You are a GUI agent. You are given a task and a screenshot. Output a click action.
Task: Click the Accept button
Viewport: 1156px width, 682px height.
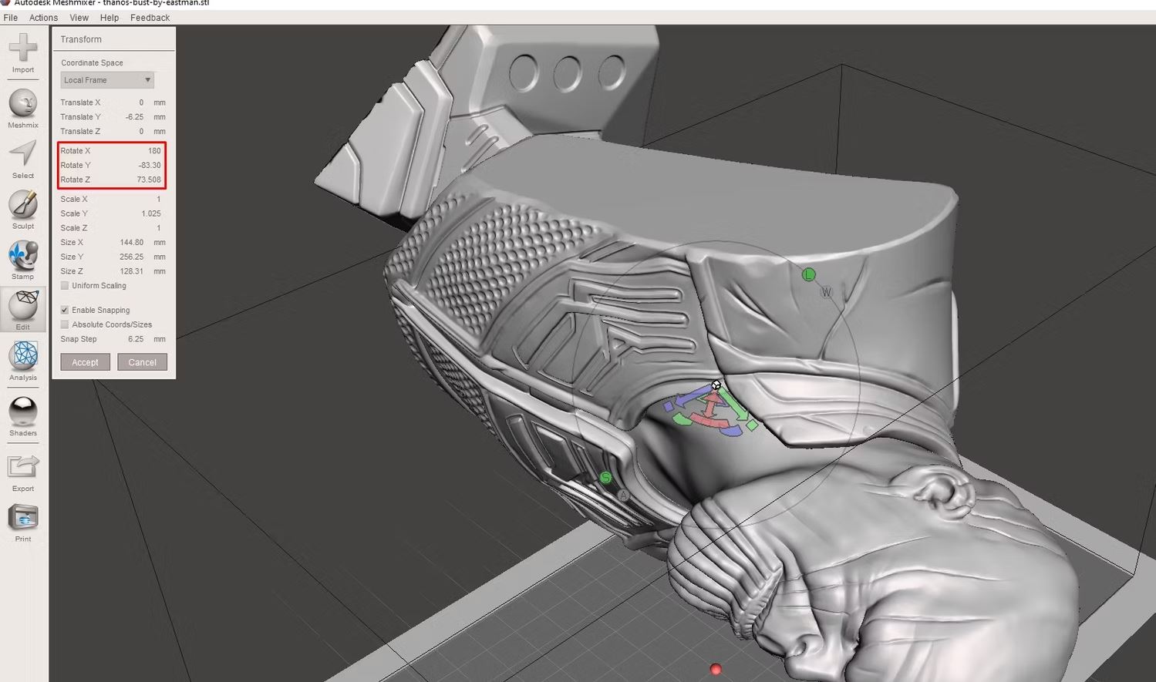pyautogui.click(x=86, y=362)
